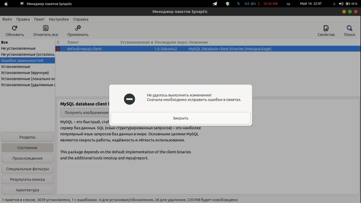Open the Wi-Fi status icon
The height and width of the screenshot is (203, 361).
pyautogui.click(x=334, y=4)
